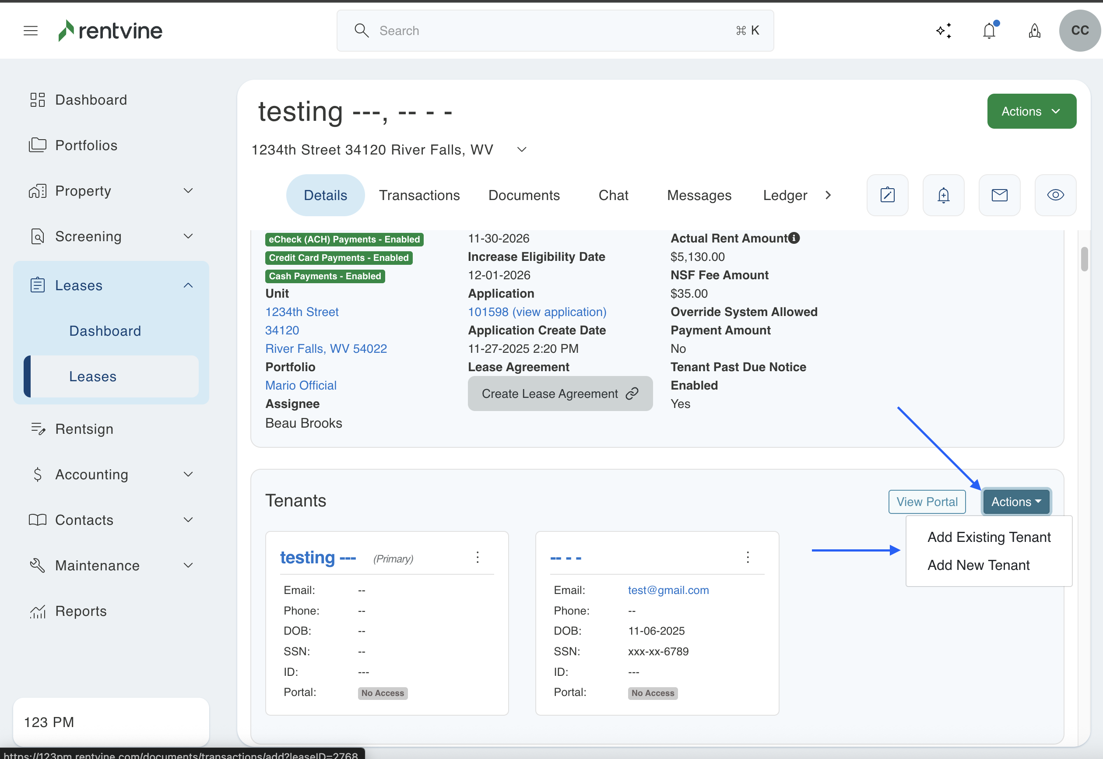Screen dimensions: 1103x759
Task: Click the page vertical scrollbar thumb
Action: (1084, 259)
